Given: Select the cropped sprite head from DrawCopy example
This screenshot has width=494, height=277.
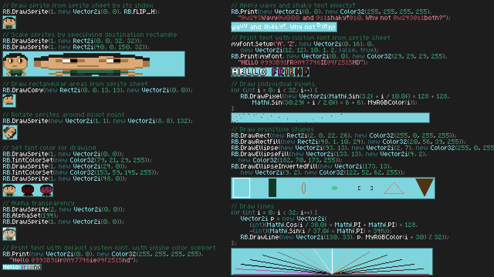Looking at the screenshot, I should coord(9,101).
